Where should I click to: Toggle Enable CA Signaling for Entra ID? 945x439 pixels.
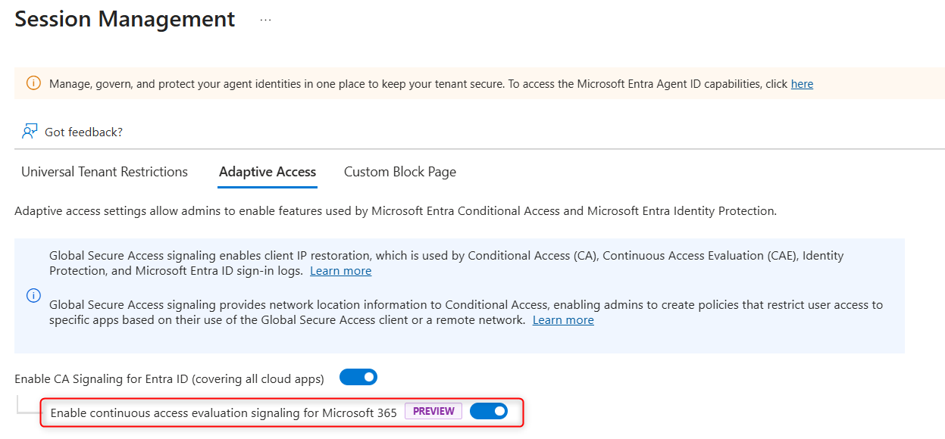pos(358,377)
